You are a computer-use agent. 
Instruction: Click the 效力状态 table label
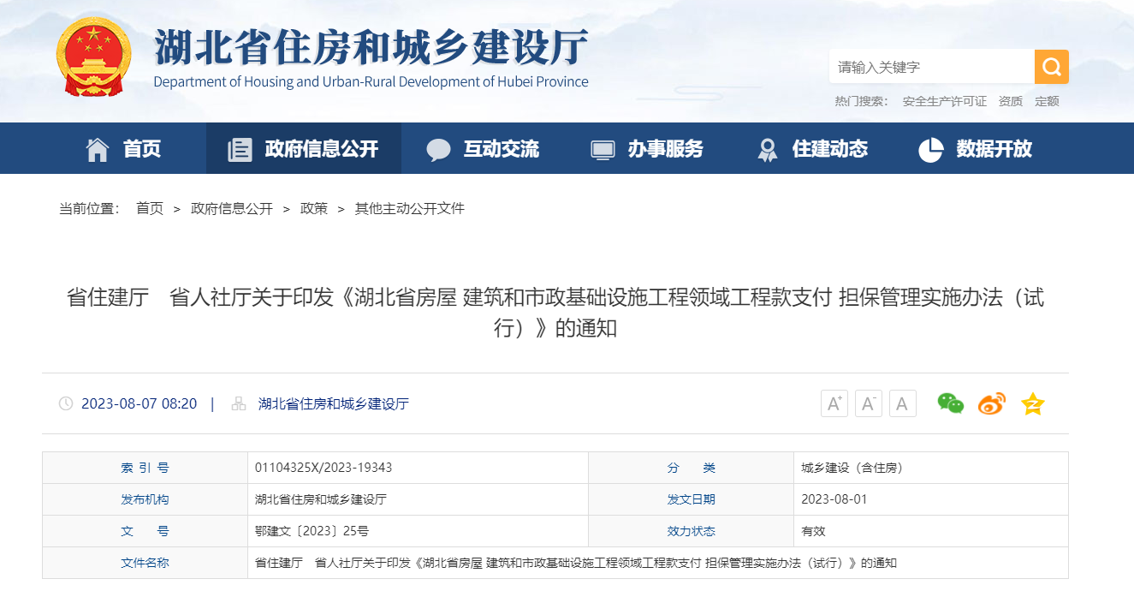click(692, 531)
